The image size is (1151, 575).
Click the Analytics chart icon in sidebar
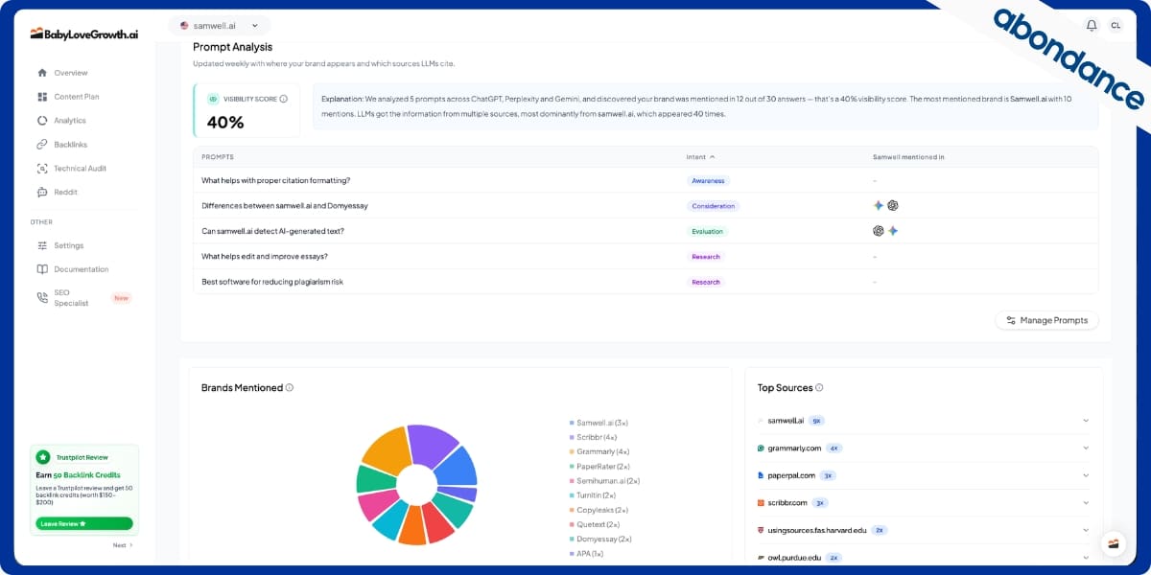pos(42,121)
